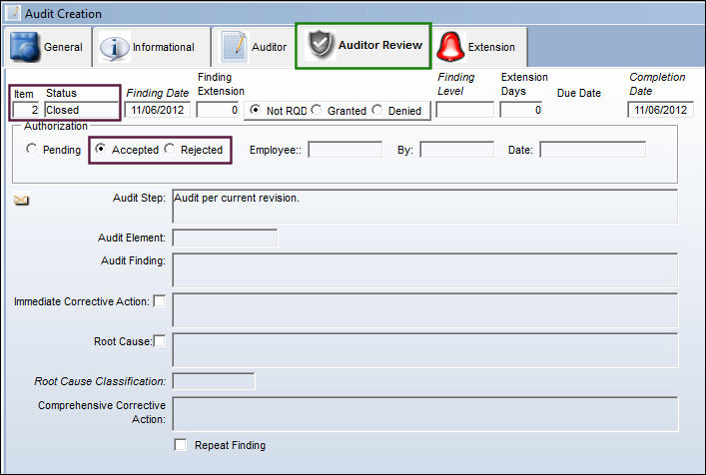Click the Root Cause Classification label
Image resolution: width=706 pixels, height=475 pixels.
[x=100, y=381]
